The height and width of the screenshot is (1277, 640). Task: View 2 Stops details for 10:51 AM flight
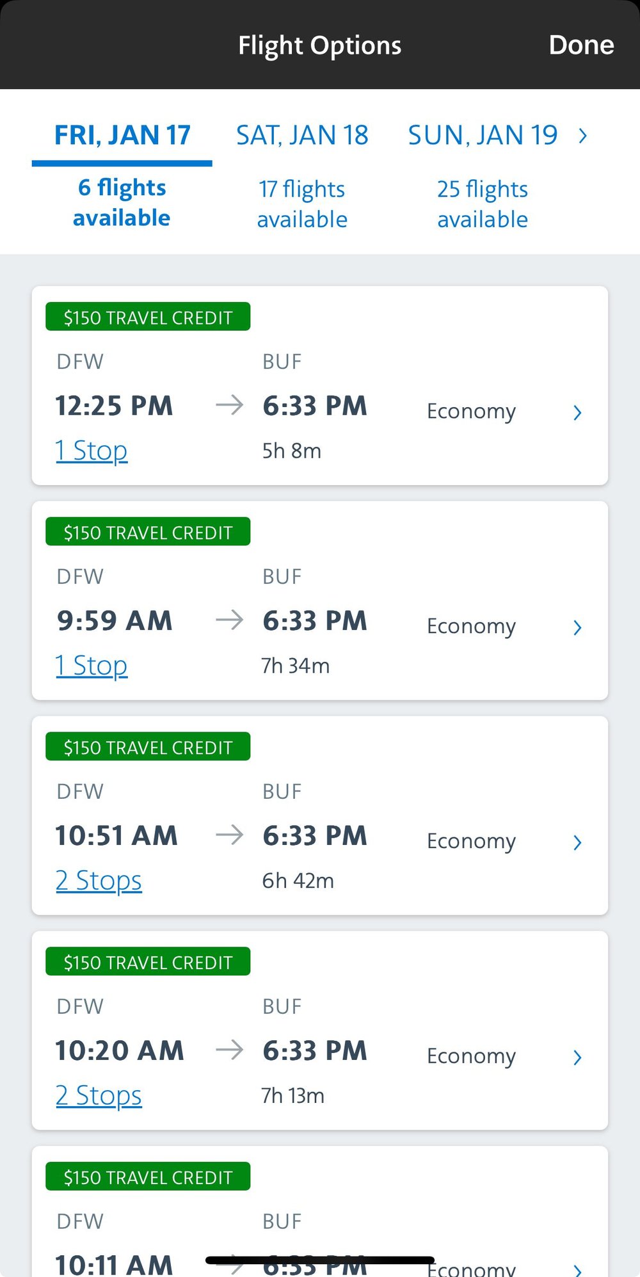tap(99, 881)
